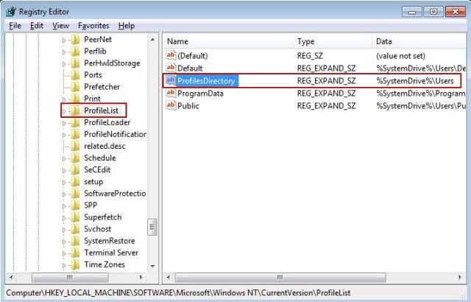
Task: Click tree pane scroll down arrow
Action: click(x=152, y=266)
